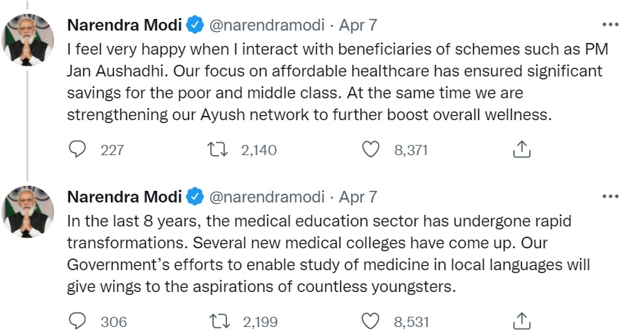Image resolution: width=638 pixels, height=335 pixels.
Task: Open the Apr 7 timestamp of first tweet
Action: [358, 25]
